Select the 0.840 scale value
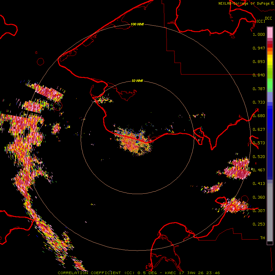The image size is (275, 275). pos(259,75)
